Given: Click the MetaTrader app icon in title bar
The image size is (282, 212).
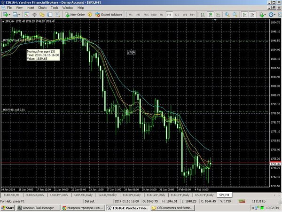Looking at the screenshot, I should [x=2, y=2].
